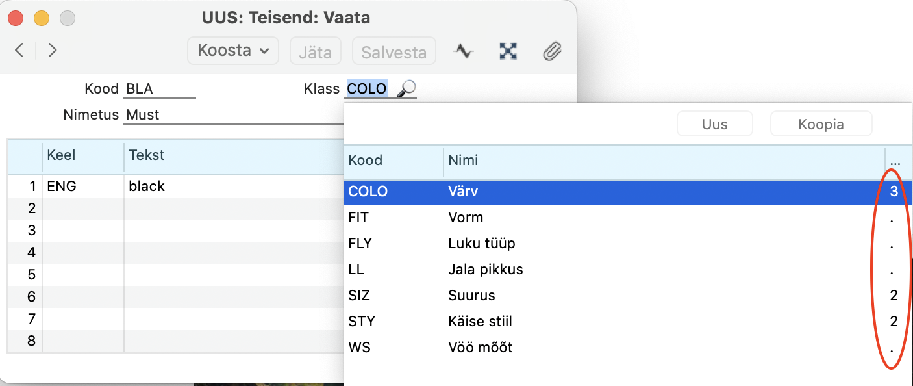Open attachments via the paperclip icon

pos(552,51)
